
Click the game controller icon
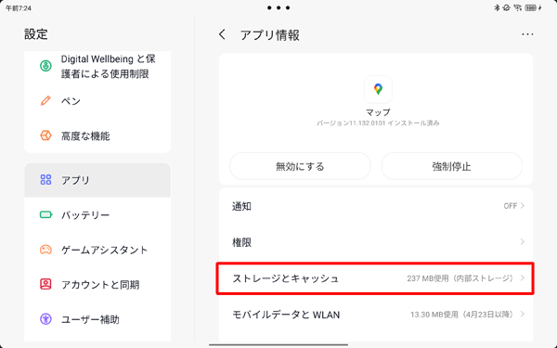point(45,250)
